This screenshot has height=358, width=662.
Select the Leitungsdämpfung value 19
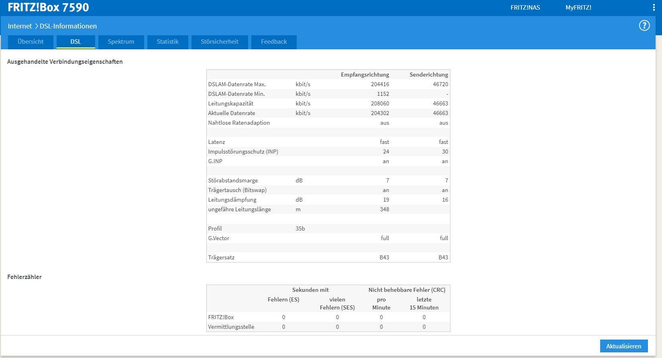(x=386, y=200)
